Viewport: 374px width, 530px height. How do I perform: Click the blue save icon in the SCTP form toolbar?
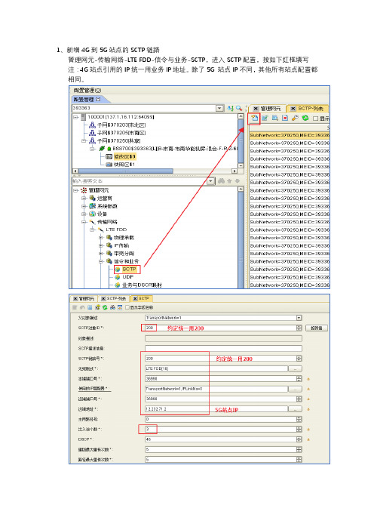point(90,307)
